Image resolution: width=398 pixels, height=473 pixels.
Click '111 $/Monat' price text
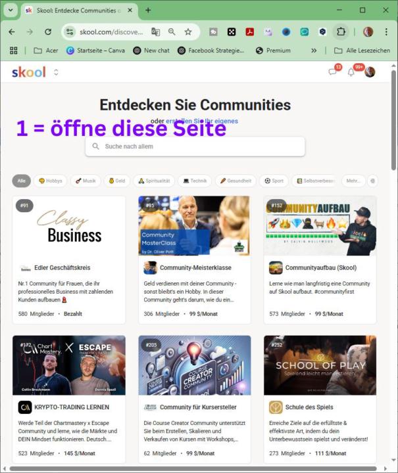pos(330,453)
